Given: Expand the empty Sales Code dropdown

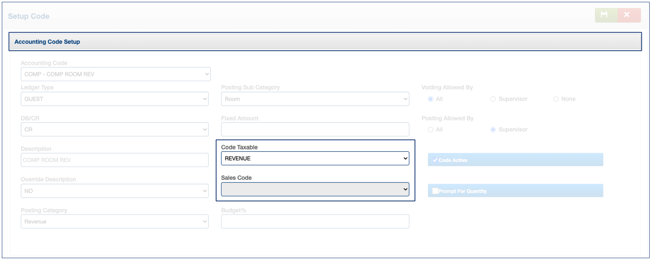Looking at the screenshot, I should tap(315, 189).
